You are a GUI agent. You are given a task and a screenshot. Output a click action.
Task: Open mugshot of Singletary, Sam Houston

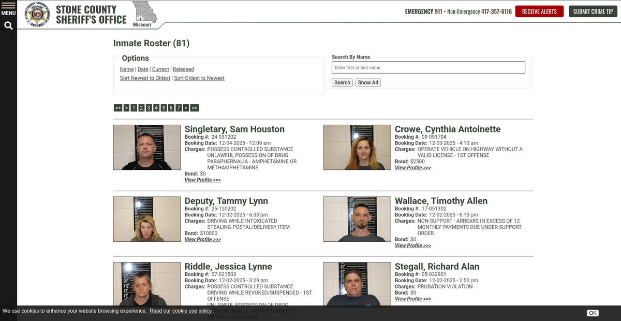(x=147, y=148)
